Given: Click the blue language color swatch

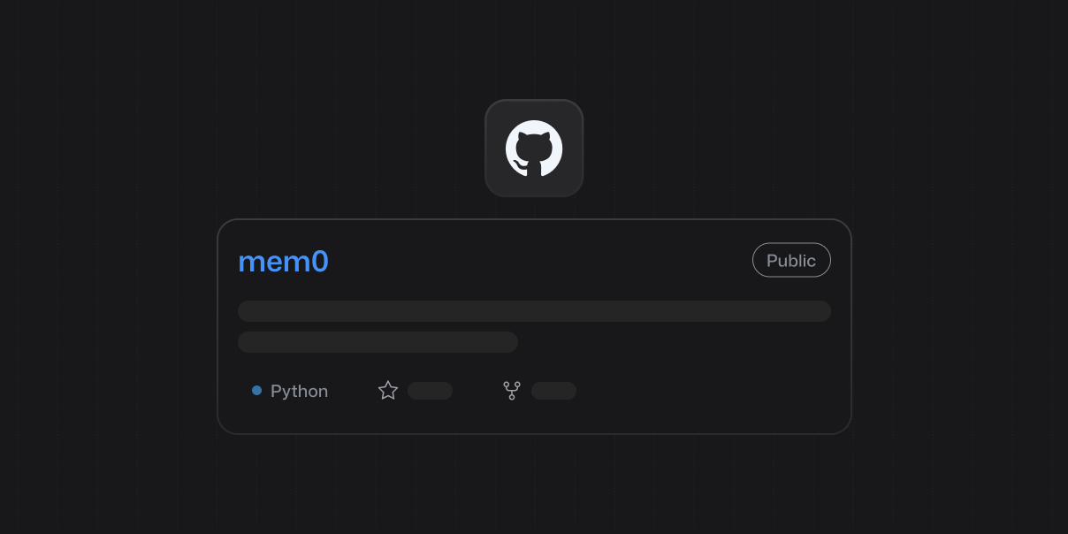Looking at the screenshot, I should click(256, 390).
